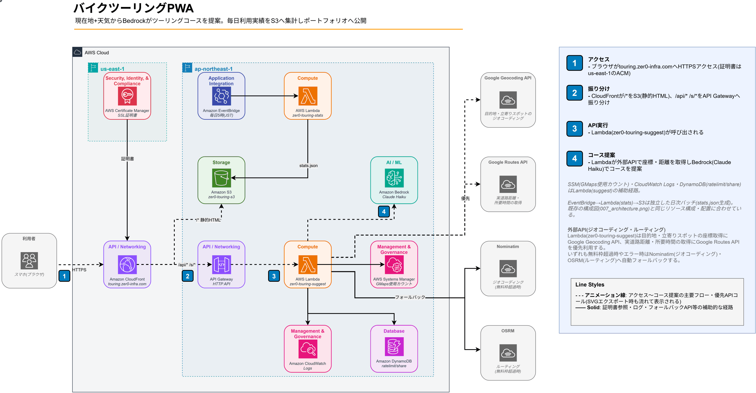Select the cloud icon in the OSRM box

coord(508,353)
